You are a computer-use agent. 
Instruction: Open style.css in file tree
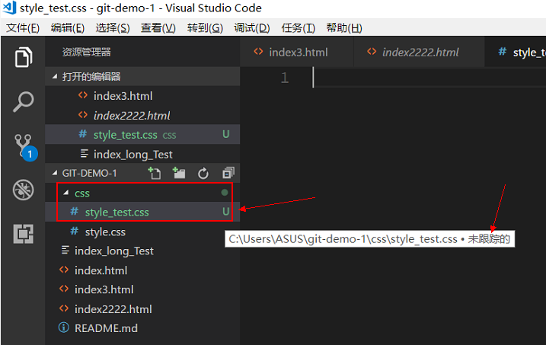pyautogui.click(x=142, y=232)
